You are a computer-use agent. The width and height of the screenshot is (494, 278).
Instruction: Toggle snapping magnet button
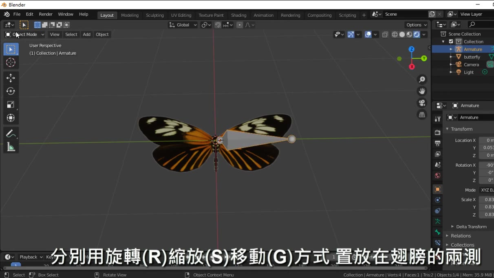pyautogui.click(x=218, y=25)
